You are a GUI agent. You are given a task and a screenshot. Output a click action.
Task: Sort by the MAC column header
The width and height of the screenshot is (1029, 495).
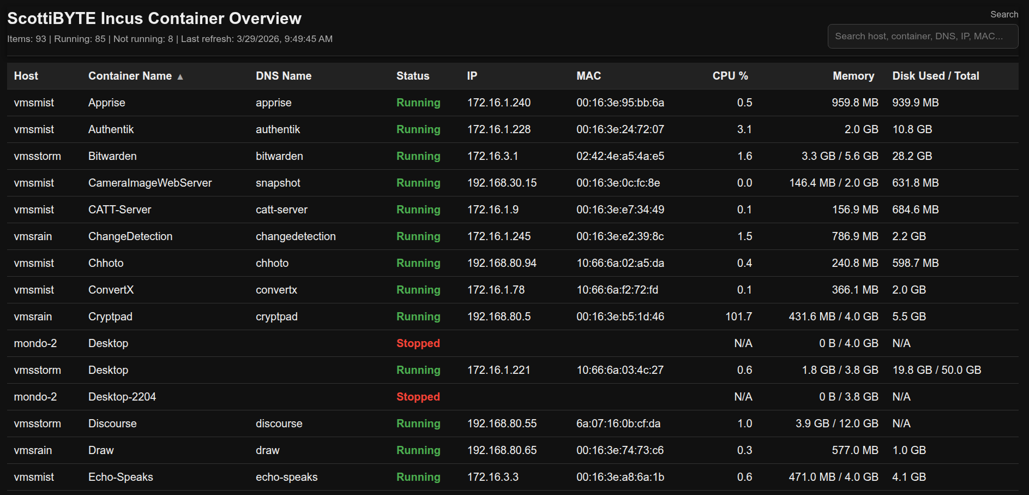(x=588, y=76)
